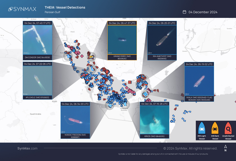
Task: Click the 04 December 2024 date text
Action: pos(203,12)
